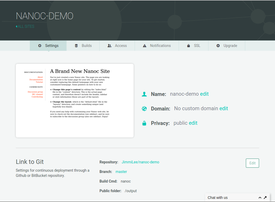Edit the custom domain setting
The width and height of the screenshot is (275, 202).
point(224,108)
